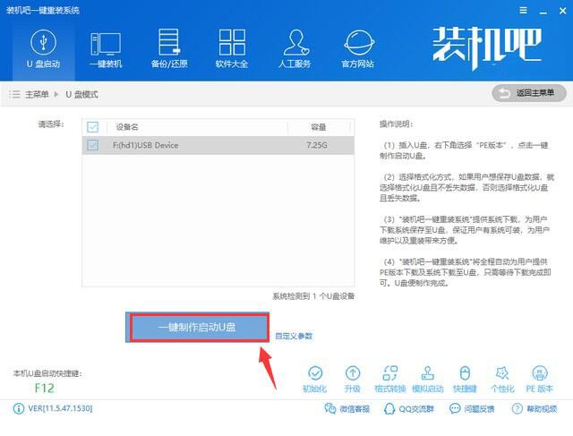The width and height of the screenshot is (573, 436).
Task: Click the 容量 column header
Action: tap(319, 127)
